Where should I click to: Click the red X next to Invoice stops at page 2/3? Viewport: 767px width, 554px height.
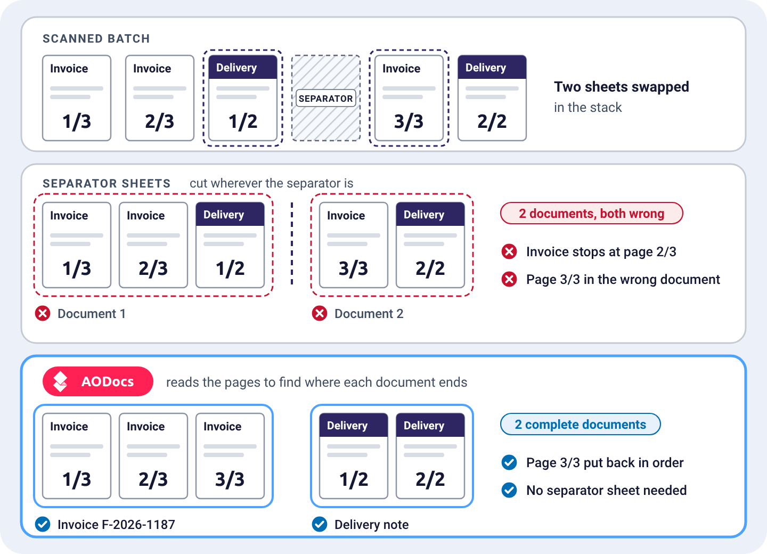[x=509, y=251]
